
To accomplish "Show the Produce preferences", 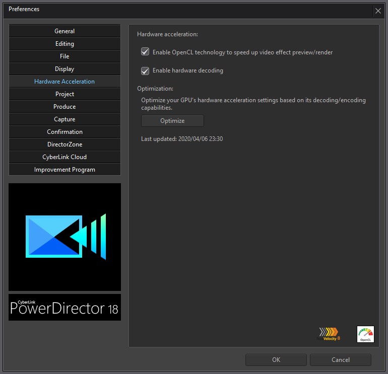I will point(64,107).
